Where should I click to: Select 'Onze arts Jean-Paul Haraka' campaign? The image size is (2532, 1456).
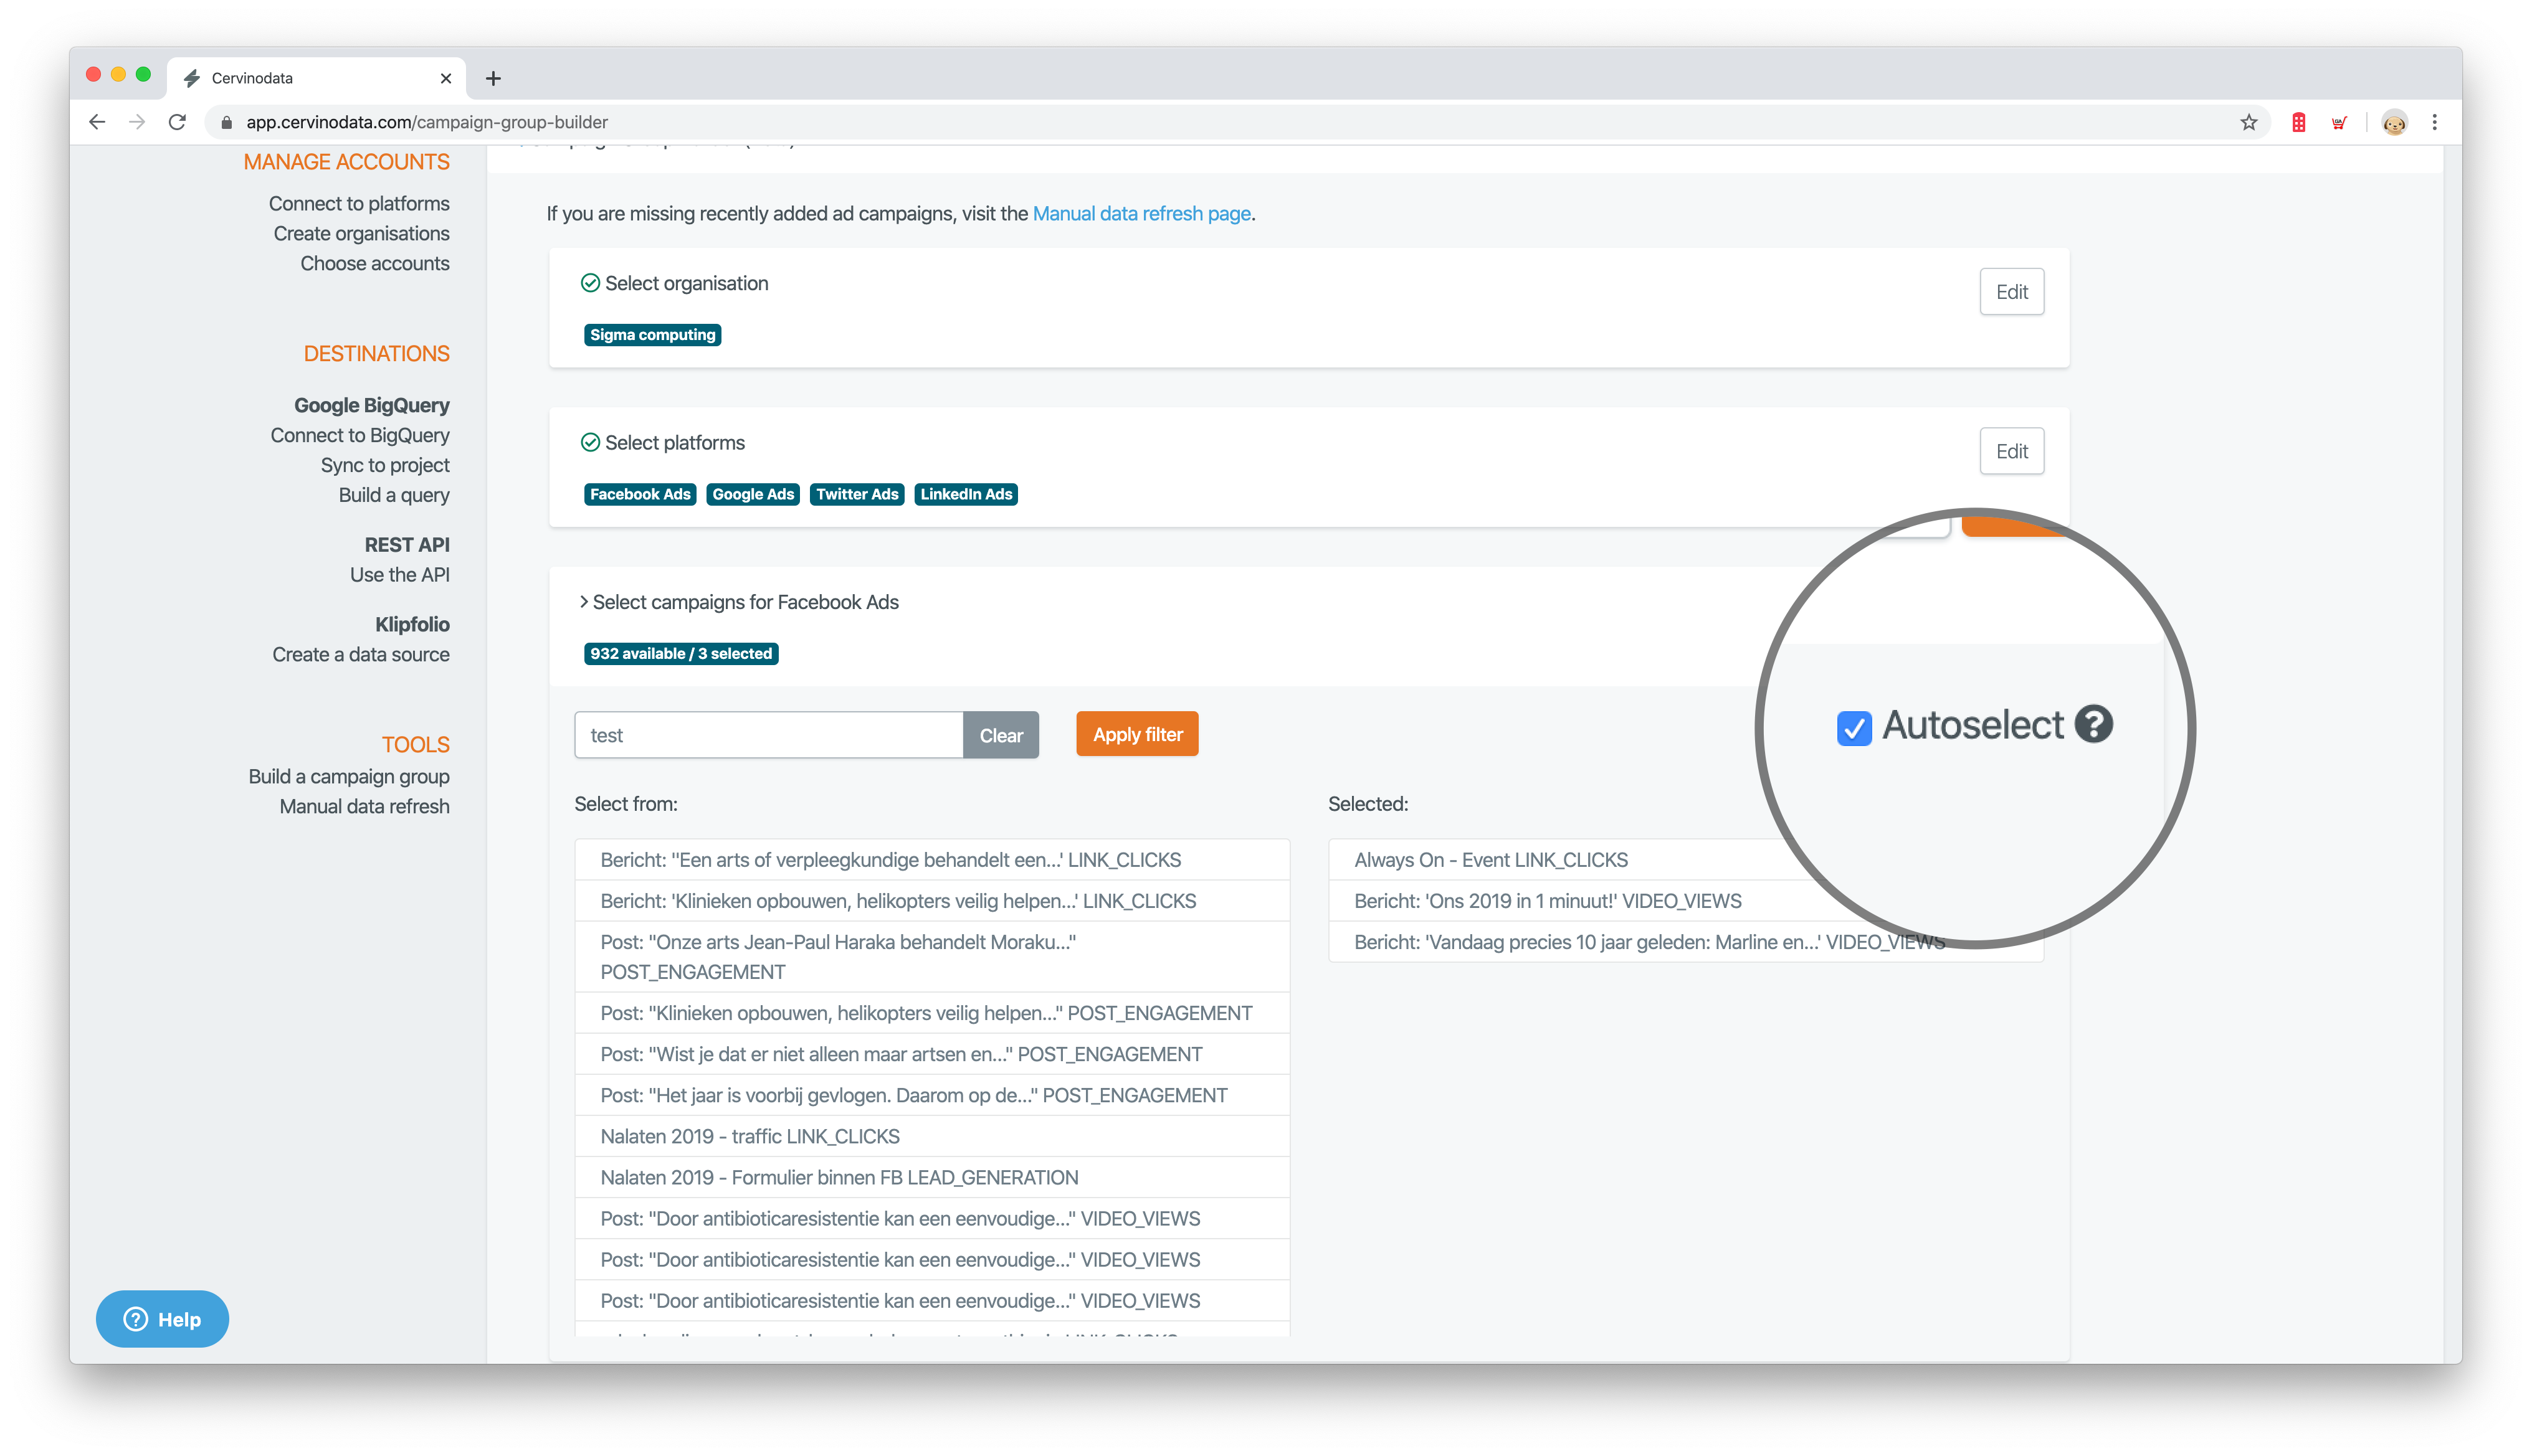click(x=931, y=957)
